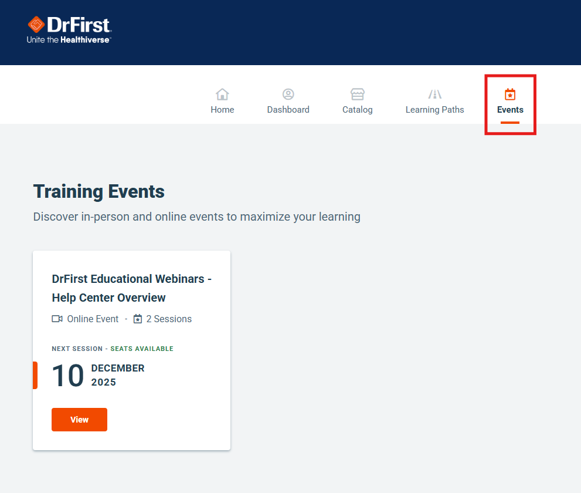The image size is (581, 493).
Task: Select the Learning Paths road icon
Action: (434, 94)
